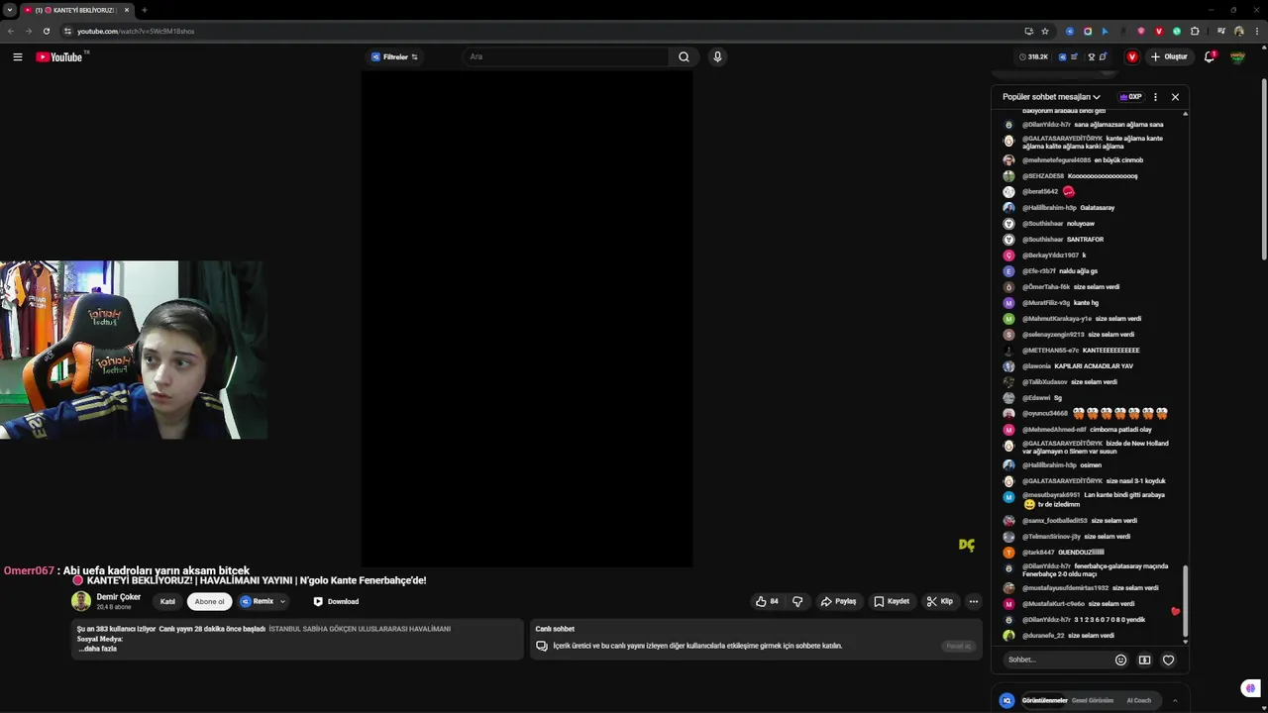This screenshot has height=713, width=1268.
Task: Open the browser extensions puzzle icon
Action: (1195, 31)
